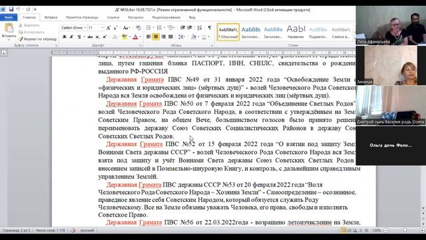Click the Multilevel list icon
The height and width of the screenshot is (240, 426).
170,28
